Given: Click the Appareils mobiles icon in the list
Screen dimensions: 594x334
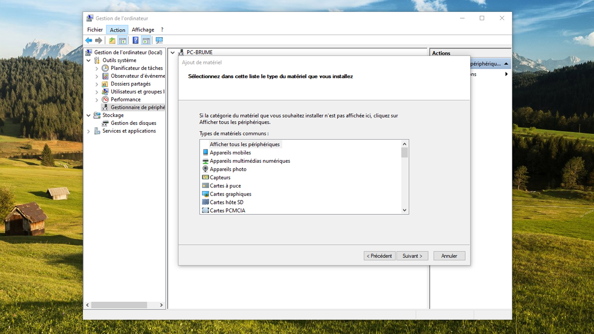Looking at the screenshot, I should pyautogui.click(x=205, y=153).
